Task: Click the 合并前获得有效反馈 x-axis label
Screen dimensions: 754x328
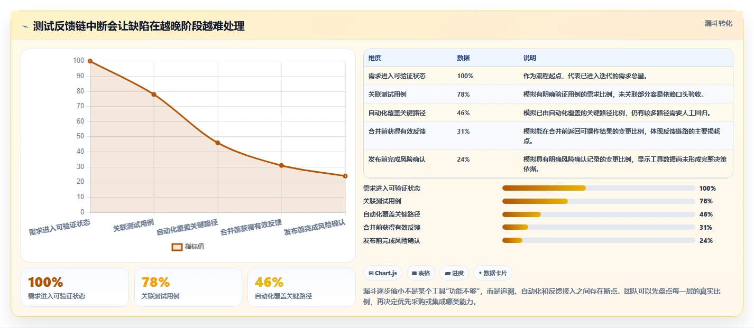Action: [x=251, y=228]
